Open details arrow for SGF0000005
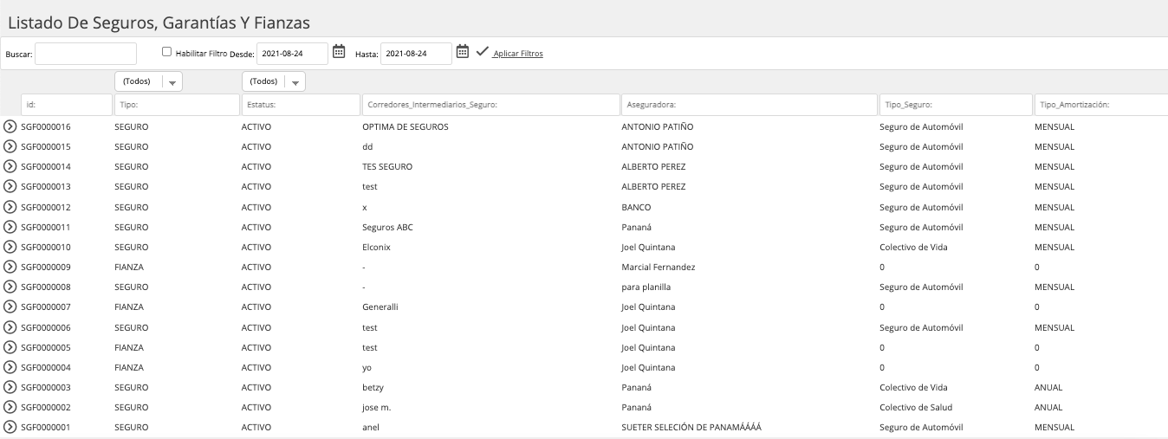The image size is (1168, 439). tap(10, 347)
